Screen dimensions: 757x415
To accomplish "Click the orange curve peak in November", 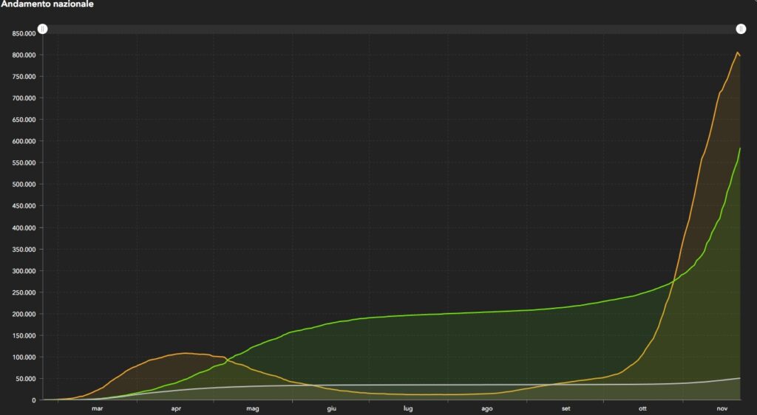I will (x=737, y=52).
